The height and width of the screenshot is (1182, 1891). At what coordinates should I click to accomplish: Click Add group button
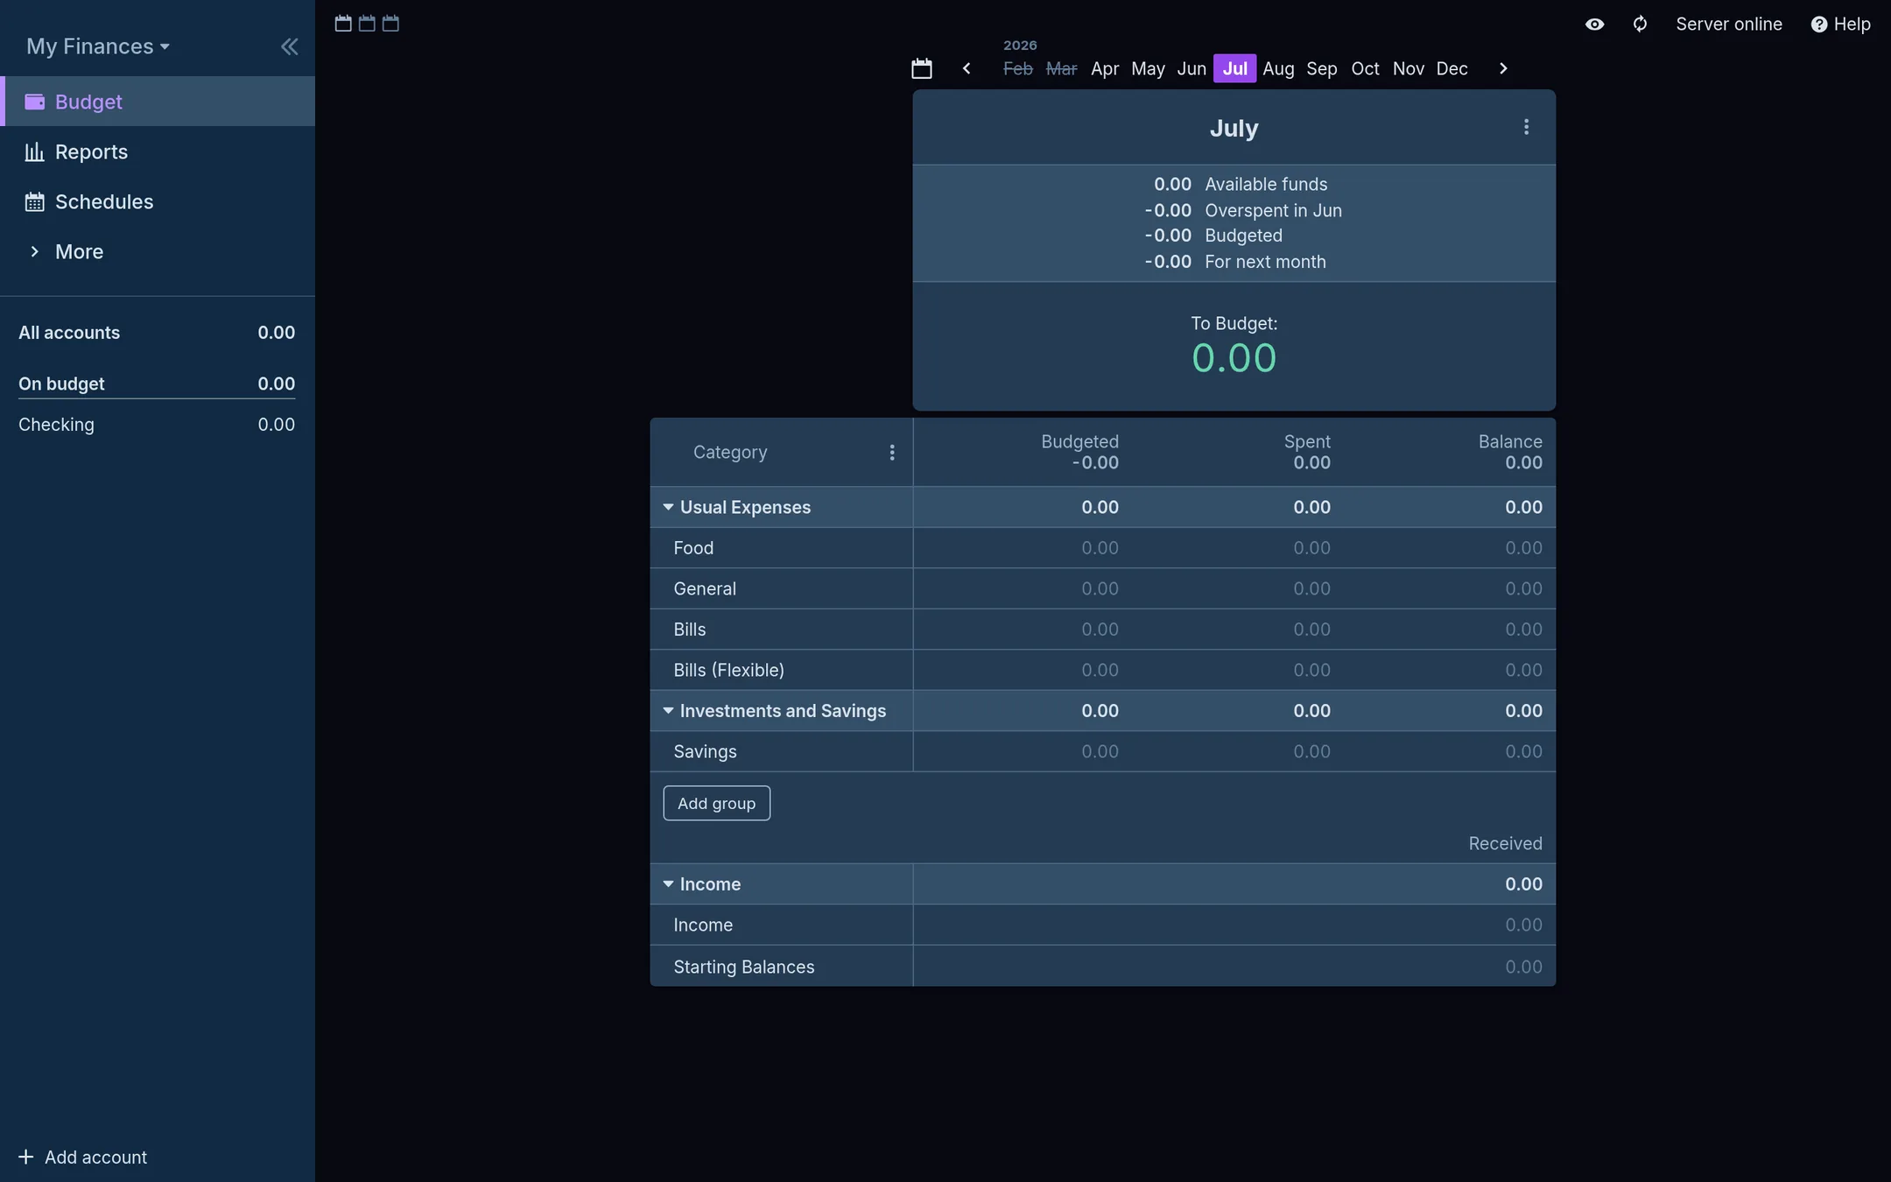(716, 803)
